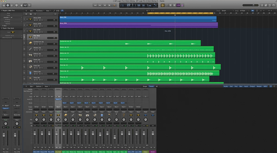Select the Single mixer view tab
This screenshot has height=153, width=277.
145,86
